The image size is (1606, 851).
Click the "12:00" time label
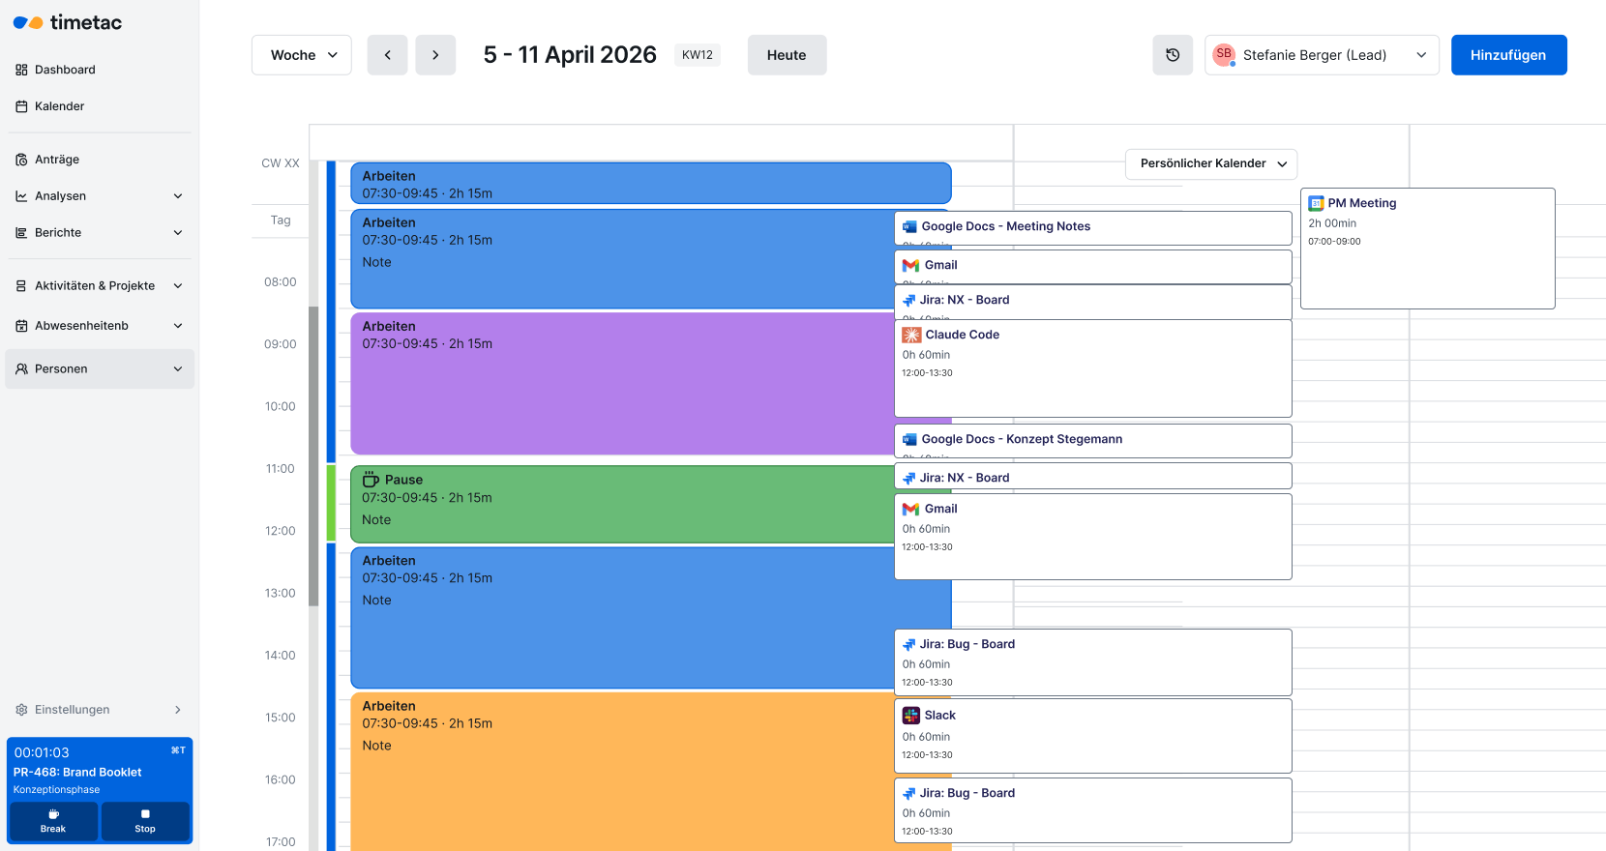coord(281,531)
